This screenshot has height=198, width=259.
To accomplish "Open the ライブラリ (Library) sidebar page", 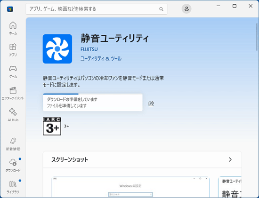I will pos(13,187).
